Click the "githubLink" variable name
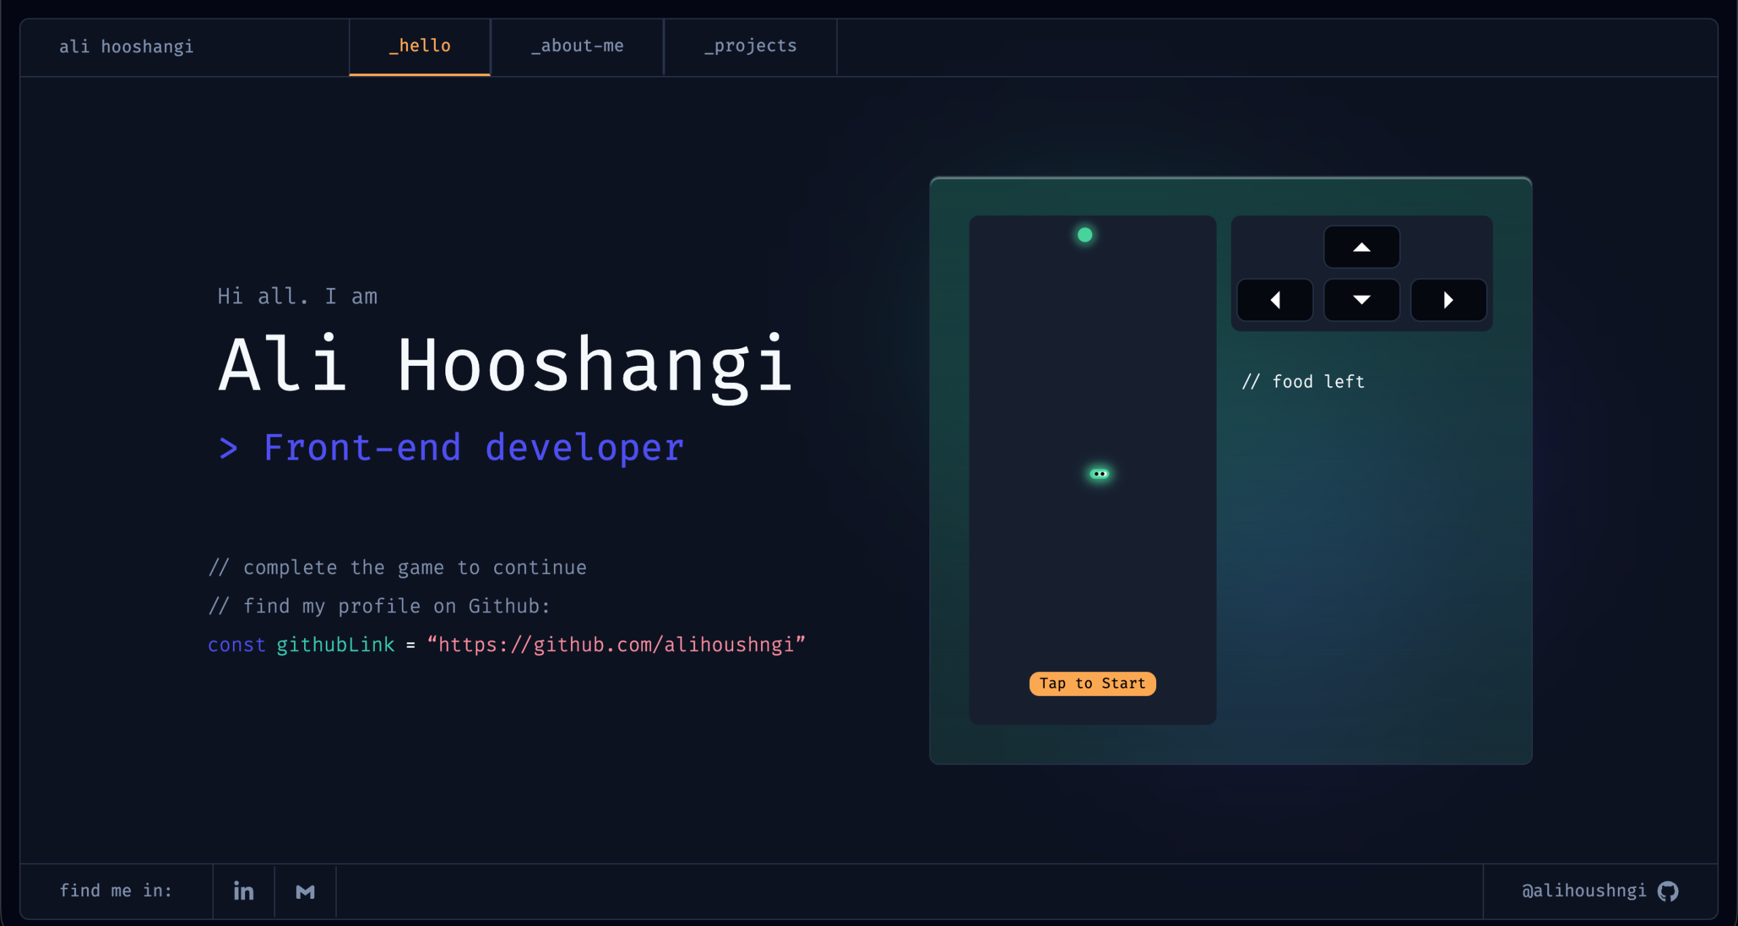1738x926 pixels. [x=335, y=644]
